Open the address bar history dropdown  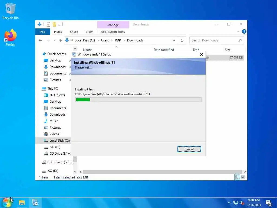174,41
